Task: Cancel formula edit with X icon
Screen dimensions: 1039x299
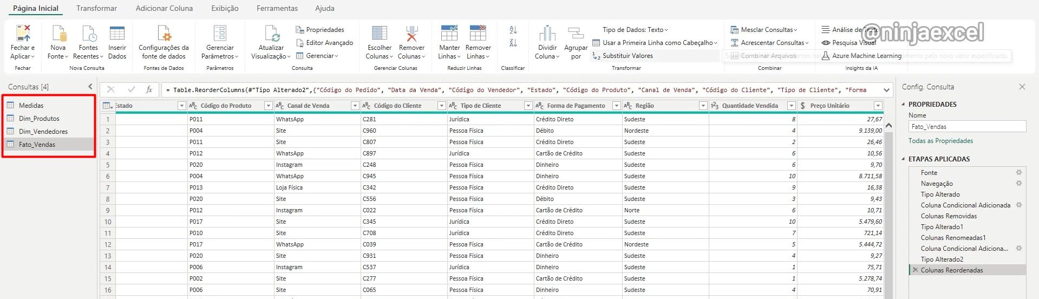Action: [111, 90]
